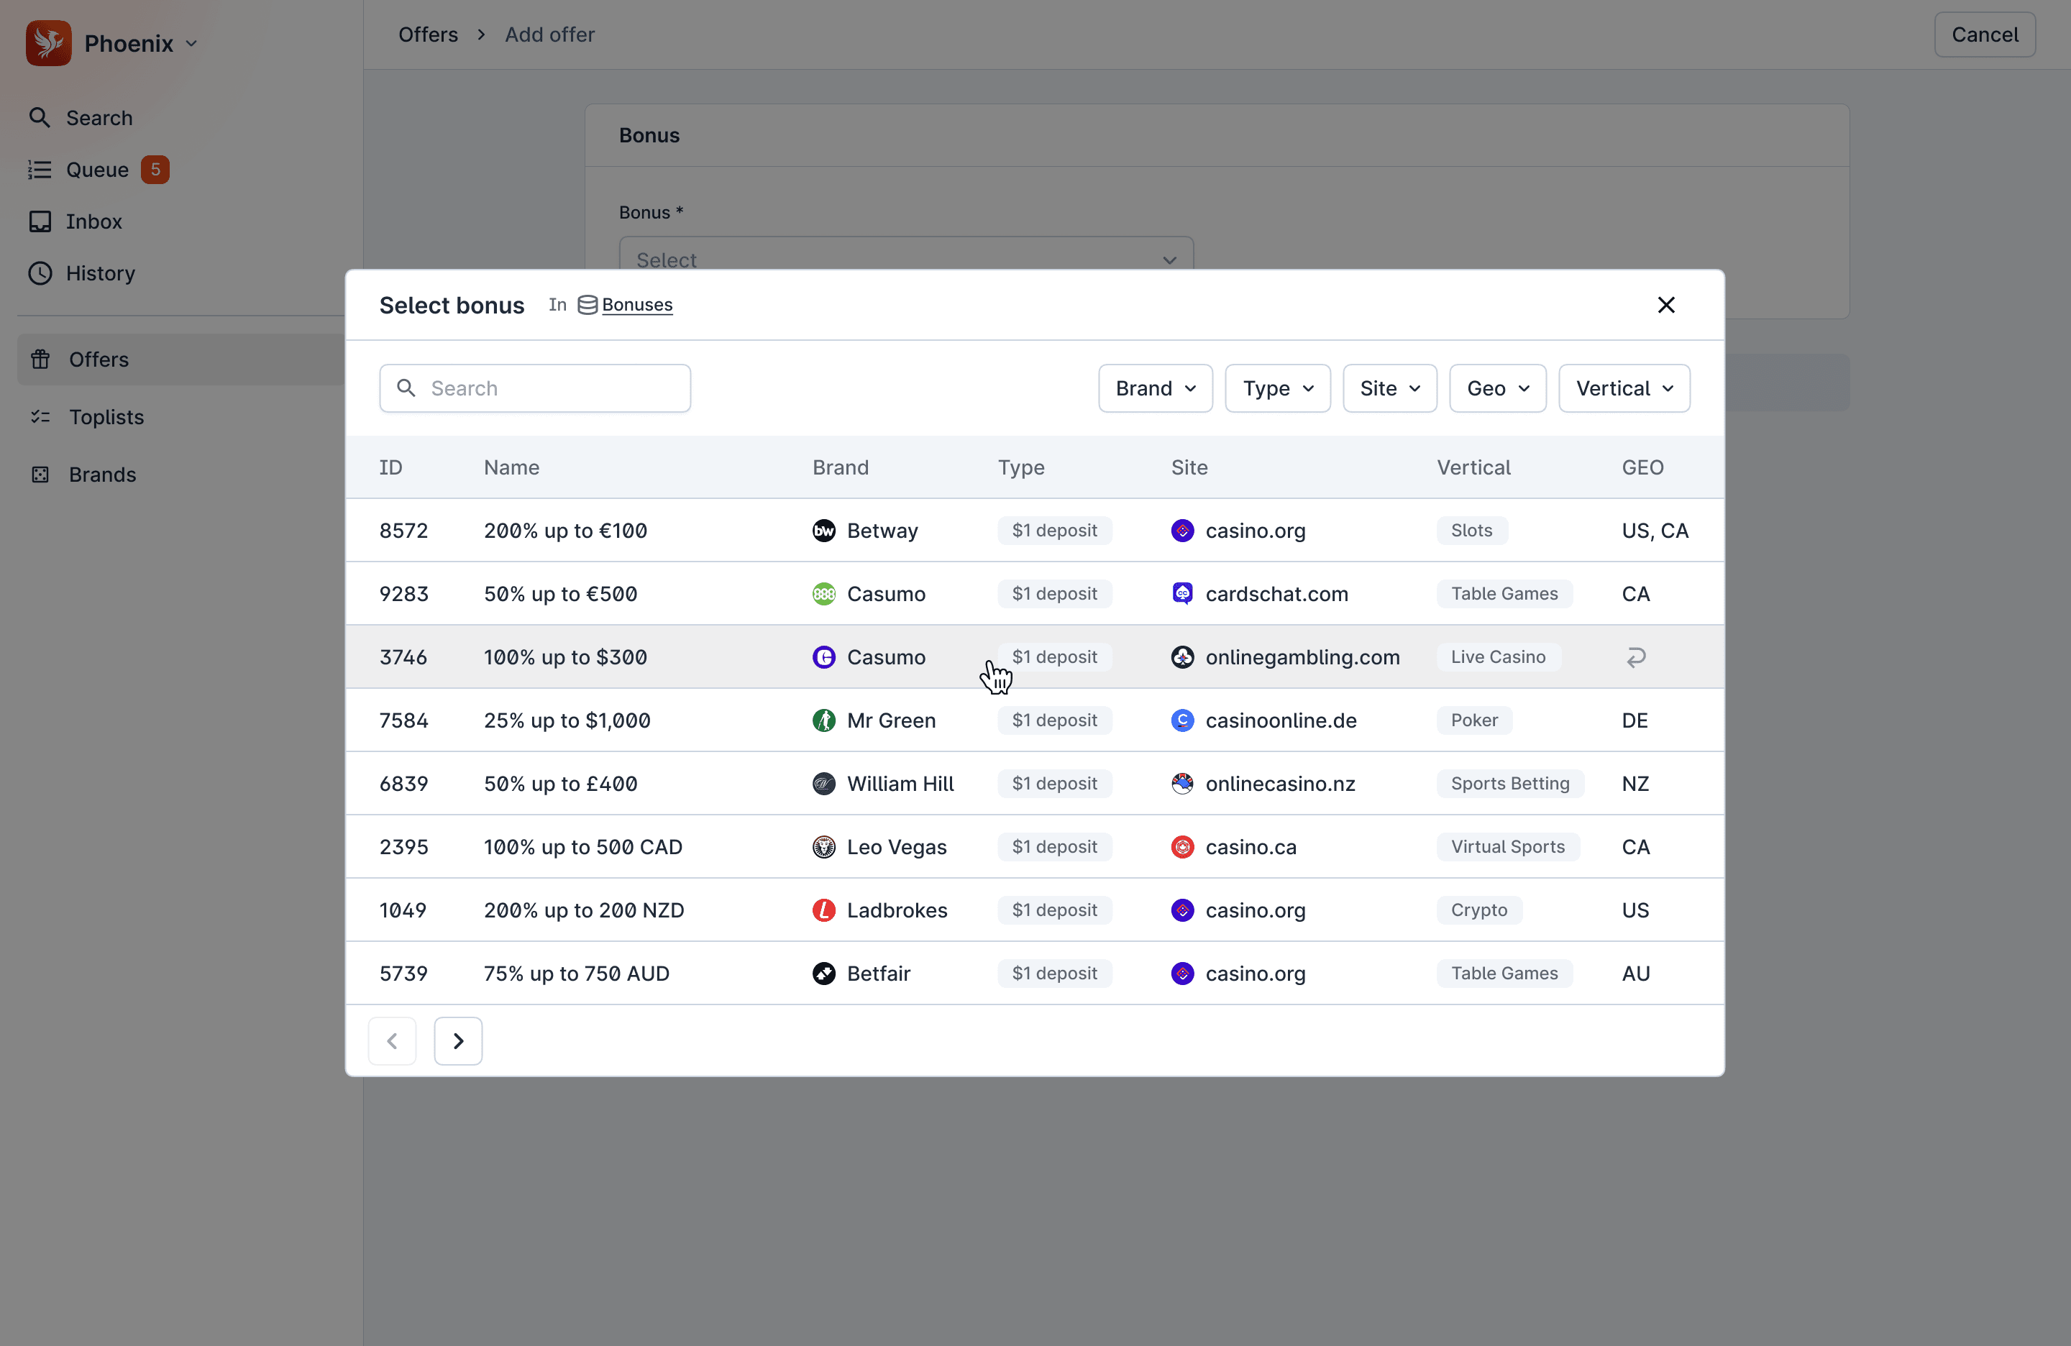Go to the next page arrow
This screenshot has height=1346, width=2071.
tap(458, 1040)
